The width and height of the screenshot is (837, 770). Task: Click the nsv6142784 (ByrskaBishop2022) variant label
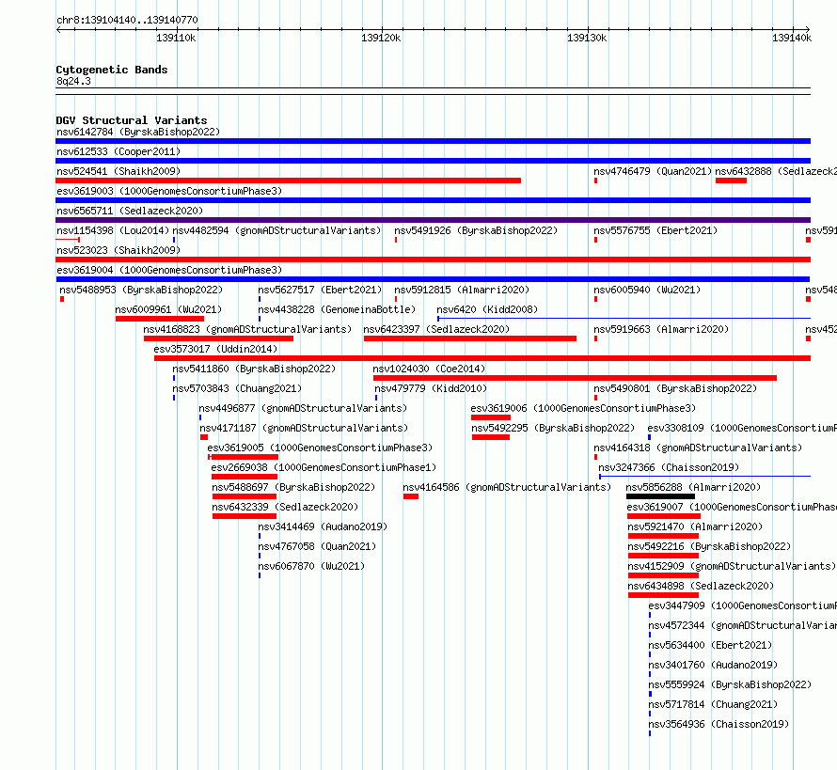138,132
